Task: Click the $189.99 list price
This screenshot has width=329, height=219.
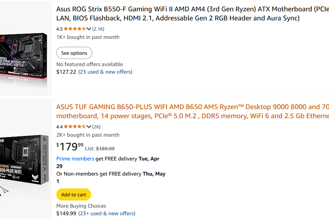Action: tap(105, 149)
